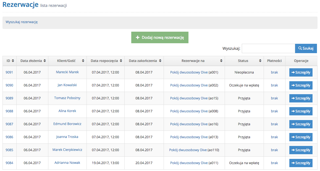Open client Marecki Marek
Viewport: 320px width, 171px height.
pos(67,72)
